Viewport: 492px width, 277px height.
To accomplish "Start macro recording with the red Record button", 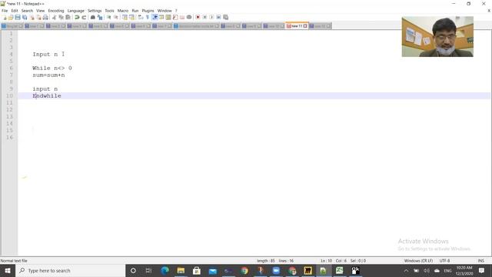I will [198, 17].
